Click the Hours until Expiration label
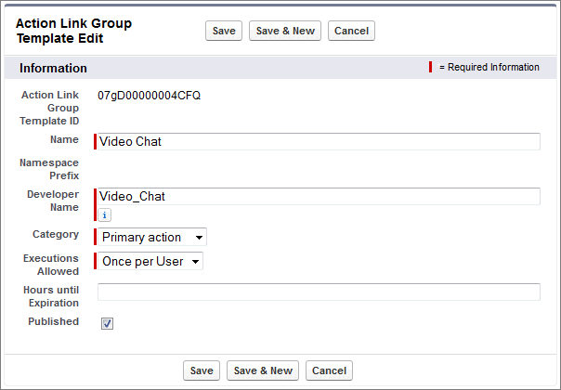Viewport: 561px width, 390px height. 49,296
